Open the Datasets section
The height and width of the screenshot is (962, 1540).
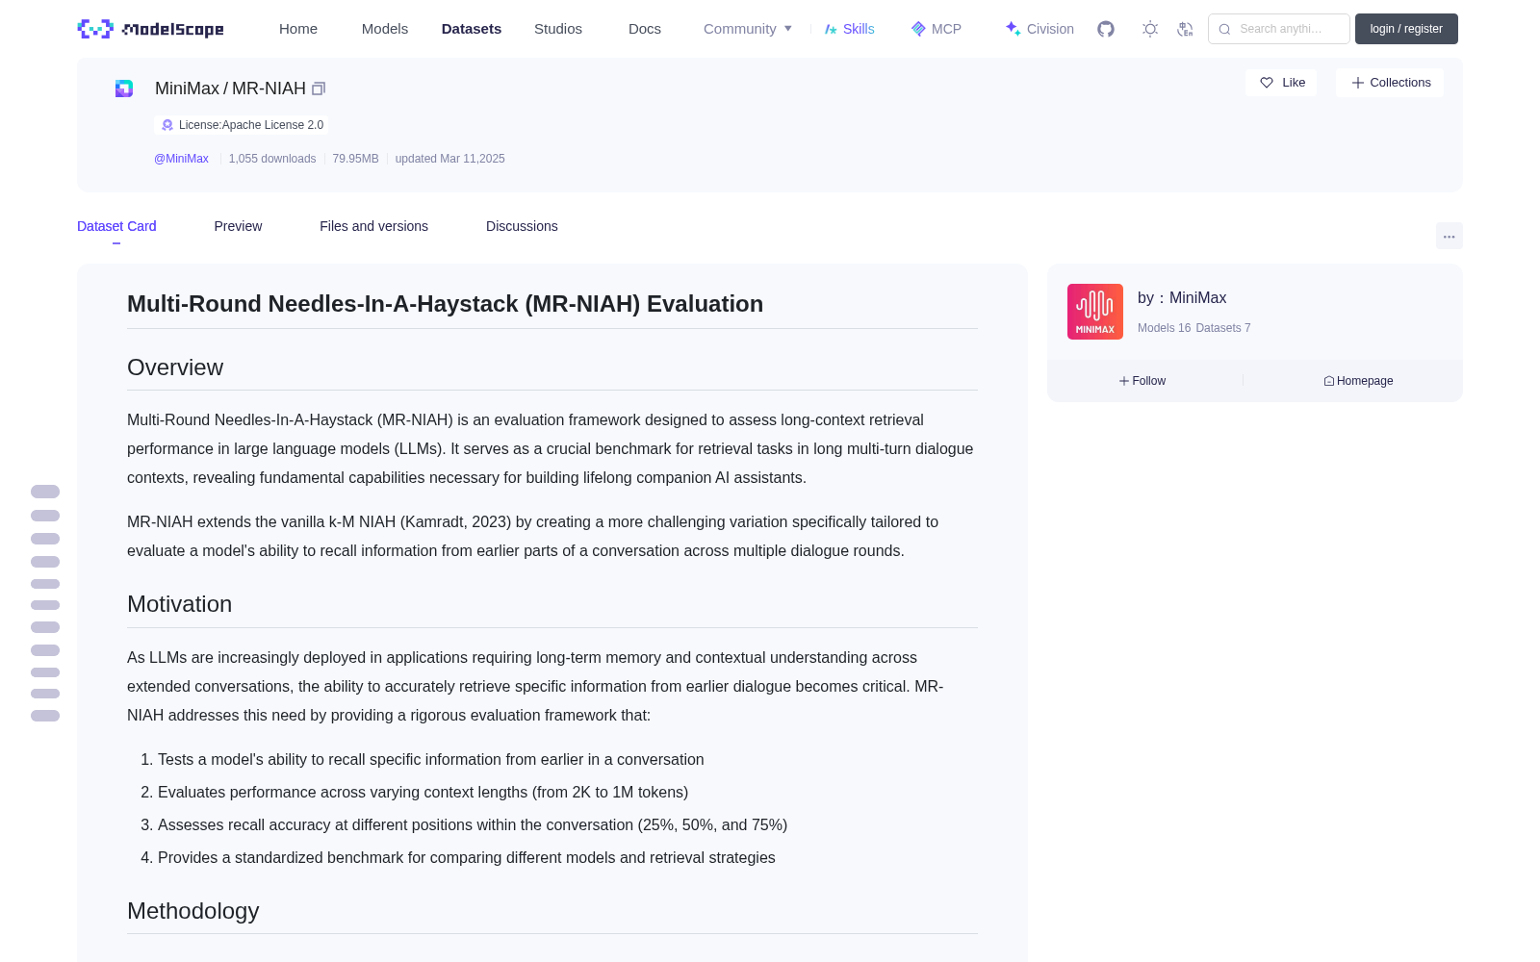pos(472,29)
